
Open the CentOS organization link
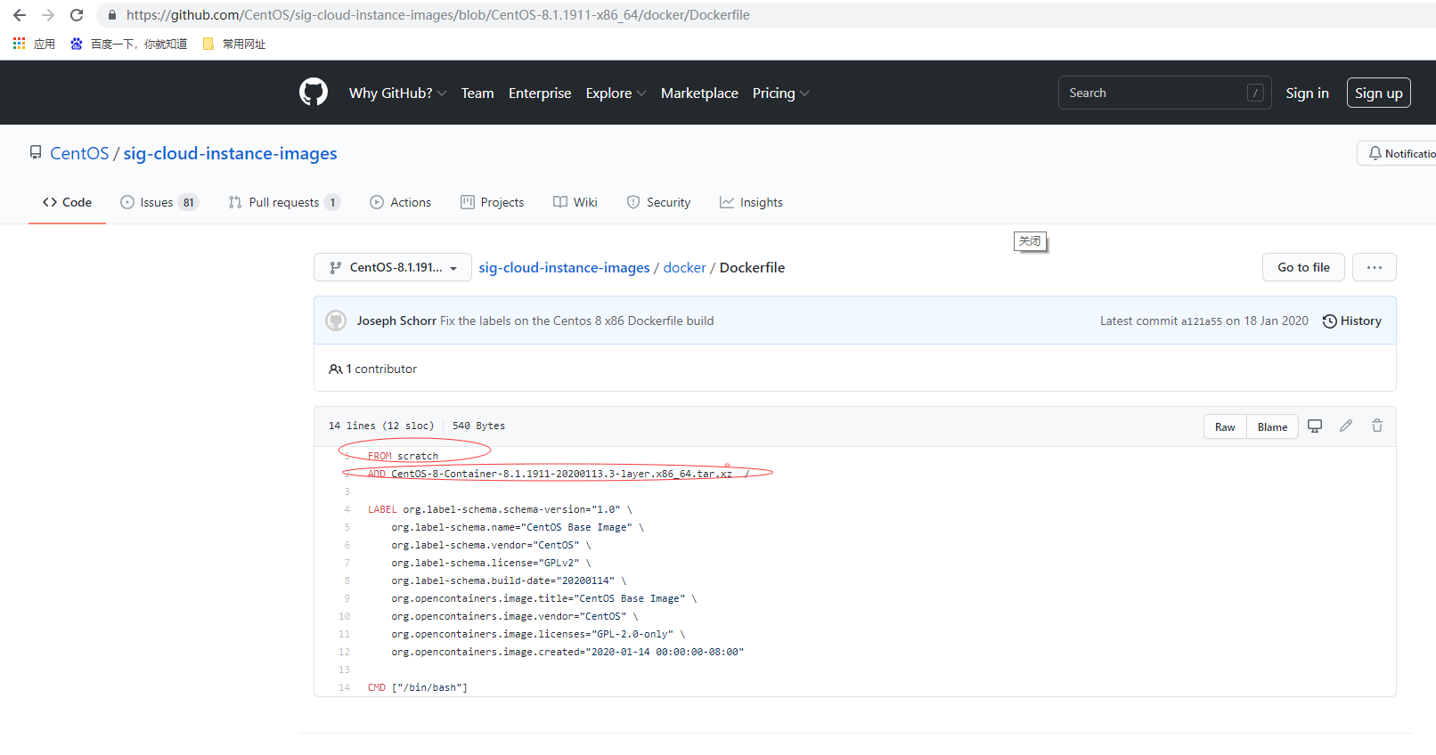point(79,153)
